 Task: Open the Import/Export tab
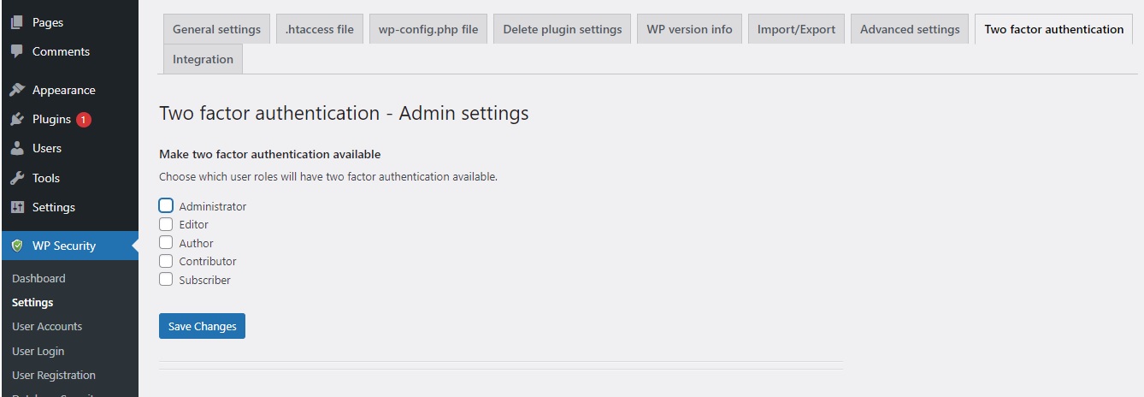coord(796,29)
